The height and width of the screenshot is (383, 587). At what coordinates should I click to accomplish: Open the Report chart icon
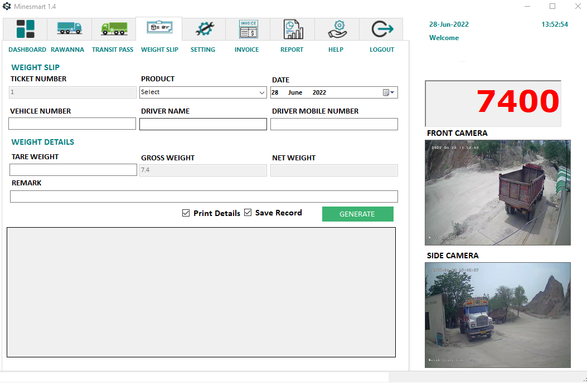point(293,29)
